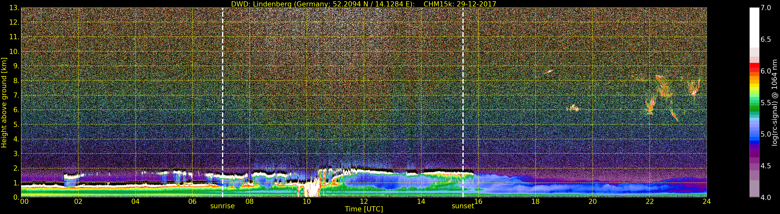The width and height of the screenshot is (780, 214).
Task: Click the 5.5 colorbar tick label
Action: pyautogui.click(x=766, y=103)
